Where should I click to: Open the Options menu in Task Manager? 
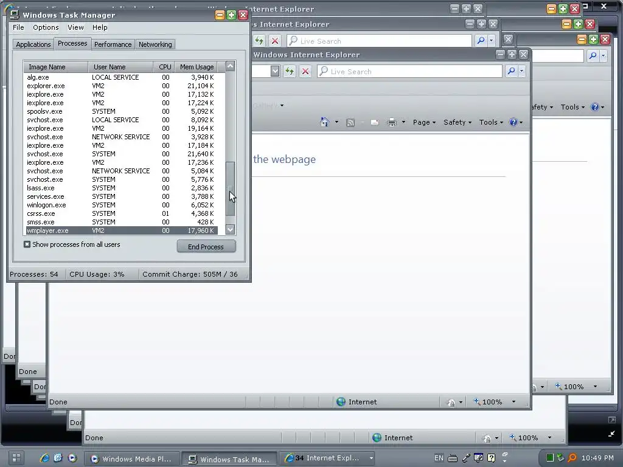46,27
